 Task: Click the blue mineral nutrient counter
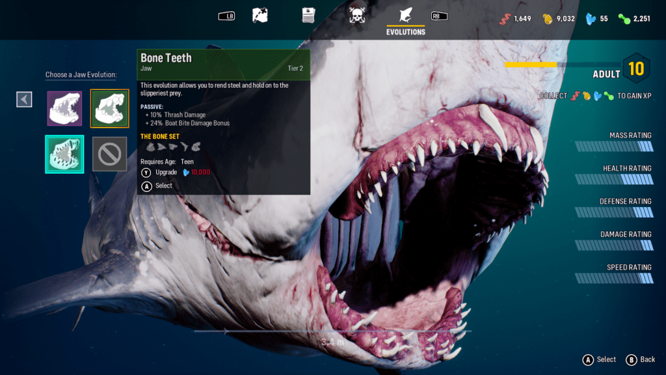(x=596, y=19)
